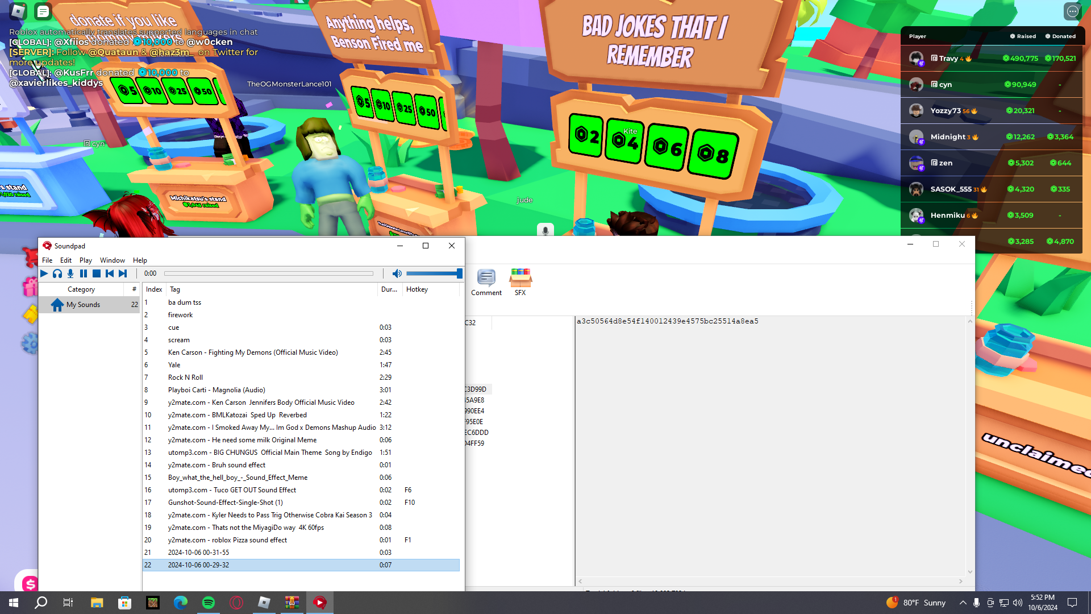
Task: Stop the current sound
Action: click(x=97, y=273)
